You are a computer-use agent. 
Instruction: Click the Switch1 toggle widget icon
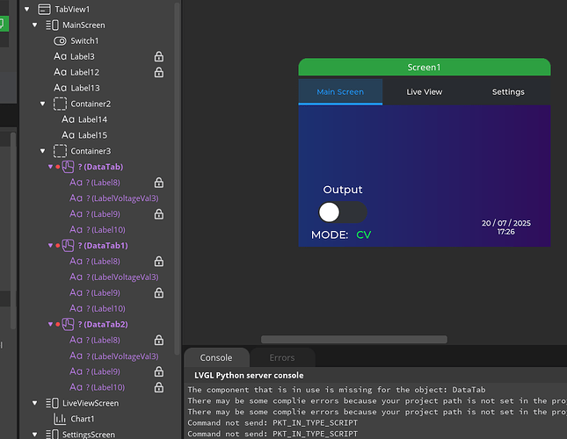click(60, 41)
